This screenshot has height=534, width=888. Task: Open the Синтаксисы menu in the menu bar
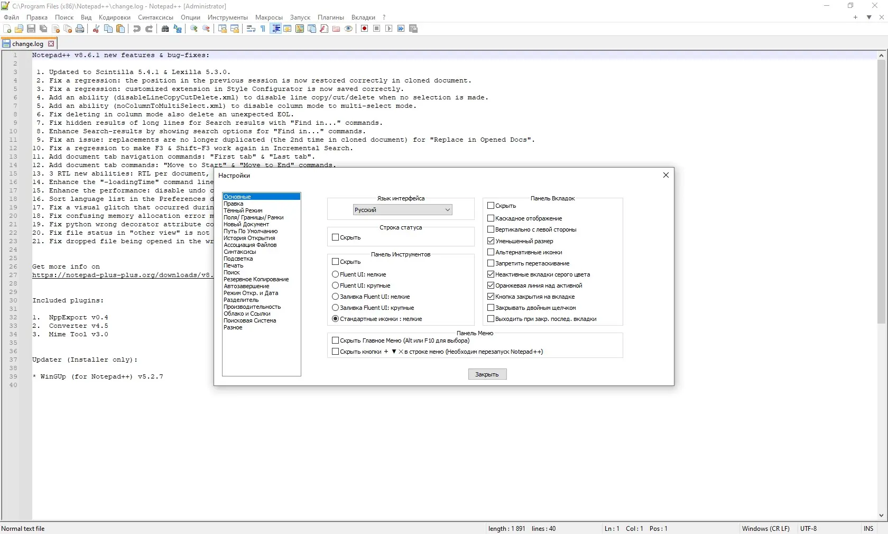pyautogui.click(x=156, y=17)
